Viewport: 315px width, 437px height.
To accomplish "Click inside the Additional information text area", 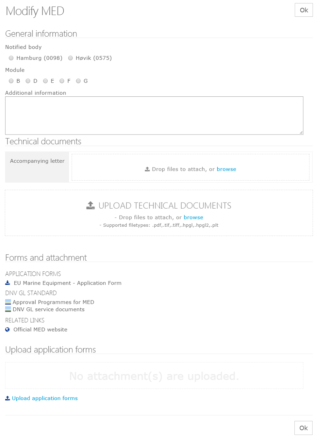I will 154,115.
